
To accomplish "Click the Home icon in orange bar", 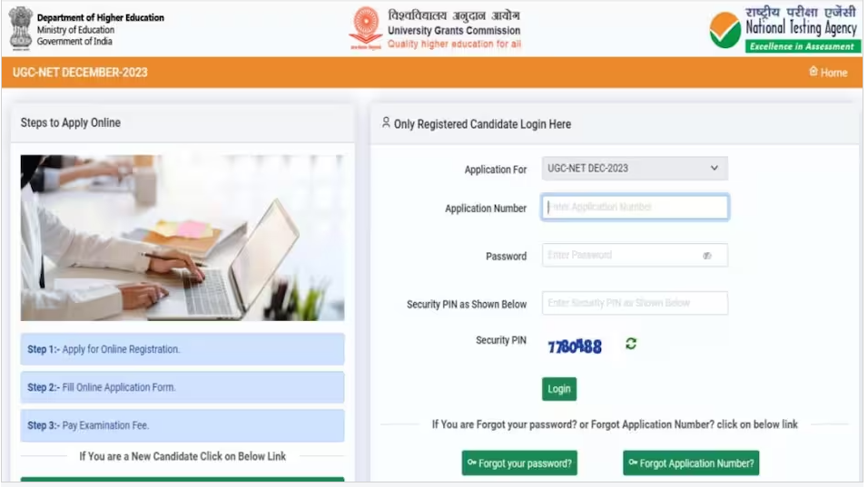I will [x=814, y=72].
